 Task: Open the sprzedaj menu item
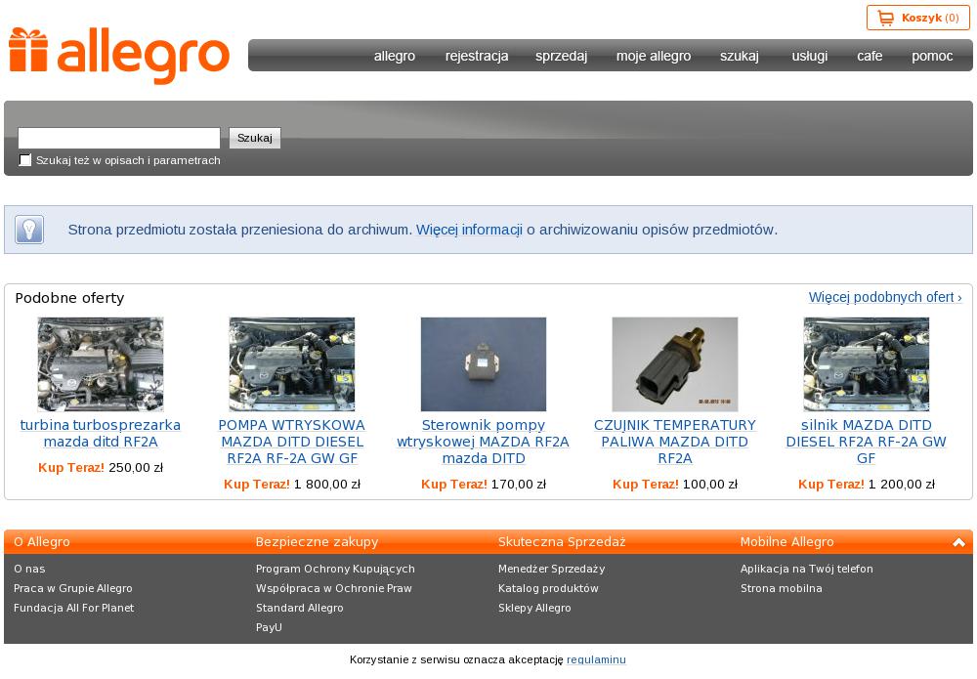click(x=562, y=56)
